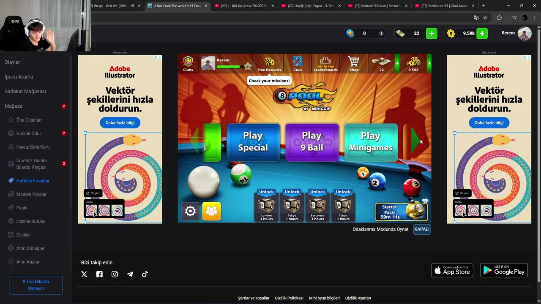Click Daha fazla bilgi on left ad
The image size is (541, 304).
(x=120, y=122)
